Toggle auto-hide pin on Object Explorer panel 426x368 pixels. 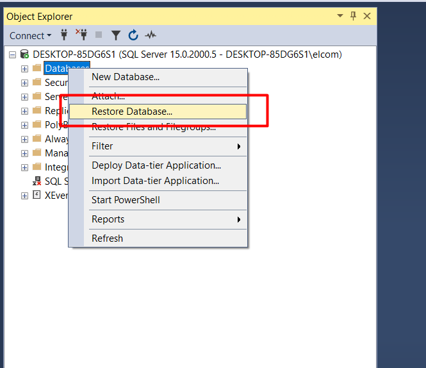(x=353, y=16)
